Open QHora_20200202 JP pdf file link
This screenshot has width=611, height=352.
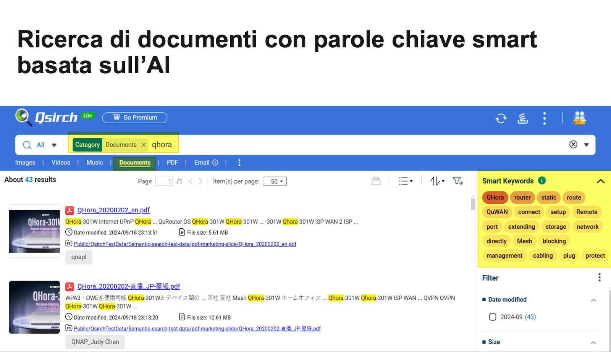(x=129, y=286)
